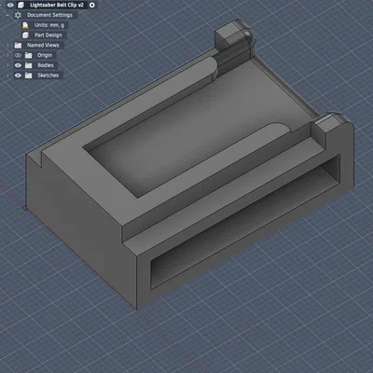Click the Bodies folder icon
The image size is (373, 373).
click(x=29, y=65)
